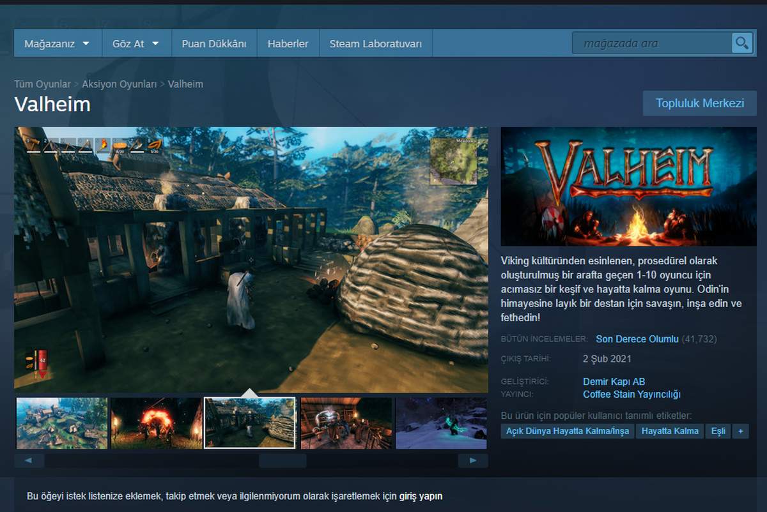Click the giriş yapın login link
This screenshot has width=767, height=512.
[421, 496]
